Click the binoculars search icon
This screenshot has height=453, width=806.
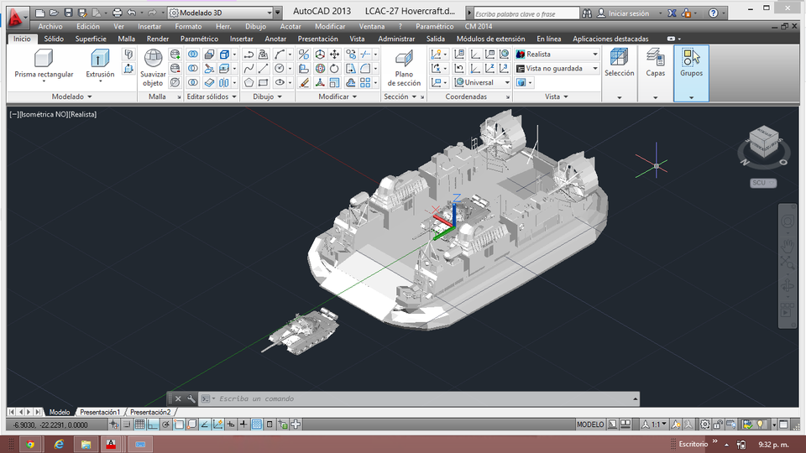pos(587,13)
